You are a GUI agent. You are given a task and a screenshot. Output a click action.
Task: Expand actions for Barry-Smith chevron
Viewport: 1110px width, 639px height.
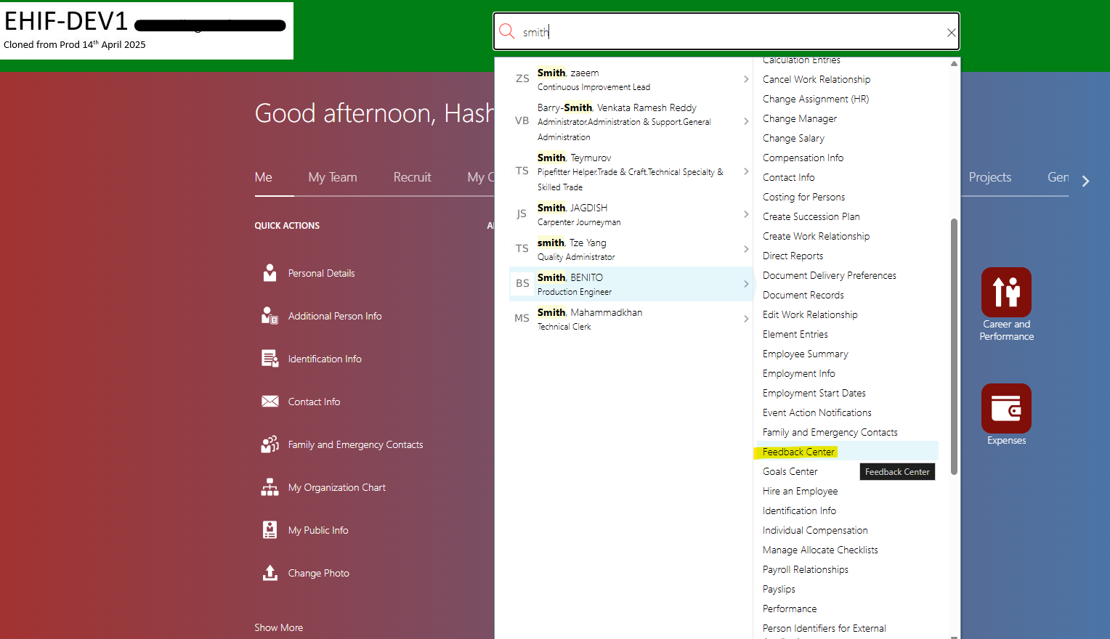click(x=746, y=121)
